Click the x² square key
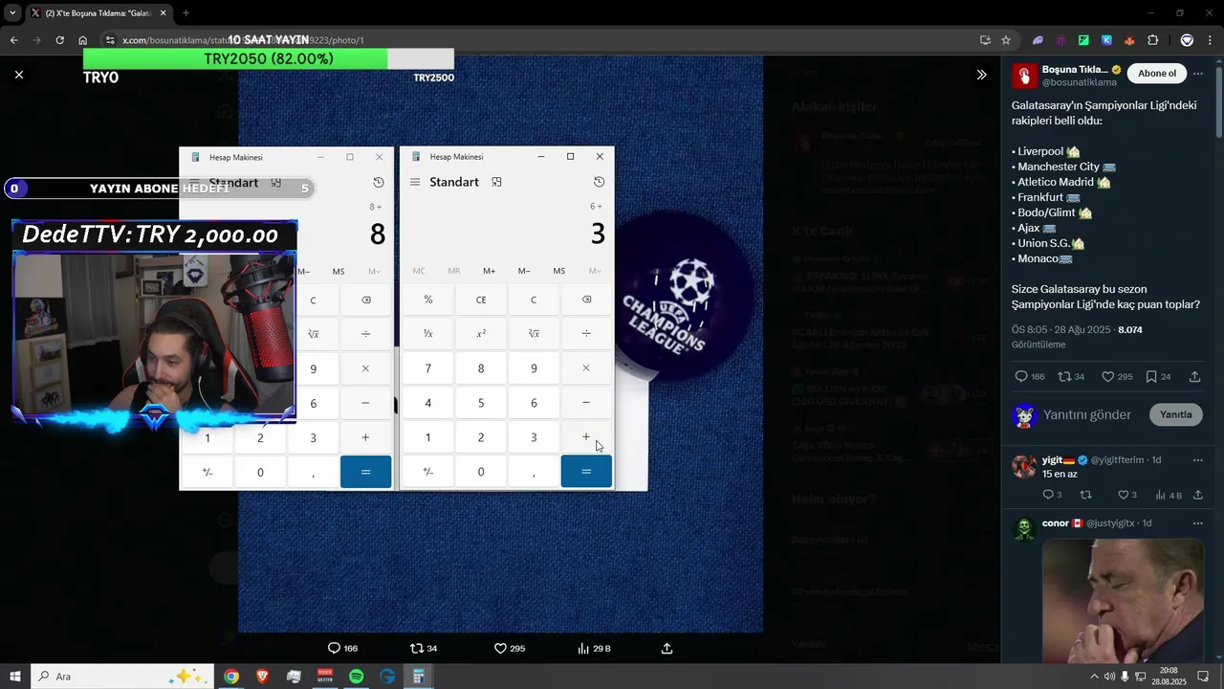1224x689 pixels. click(481, 334)
